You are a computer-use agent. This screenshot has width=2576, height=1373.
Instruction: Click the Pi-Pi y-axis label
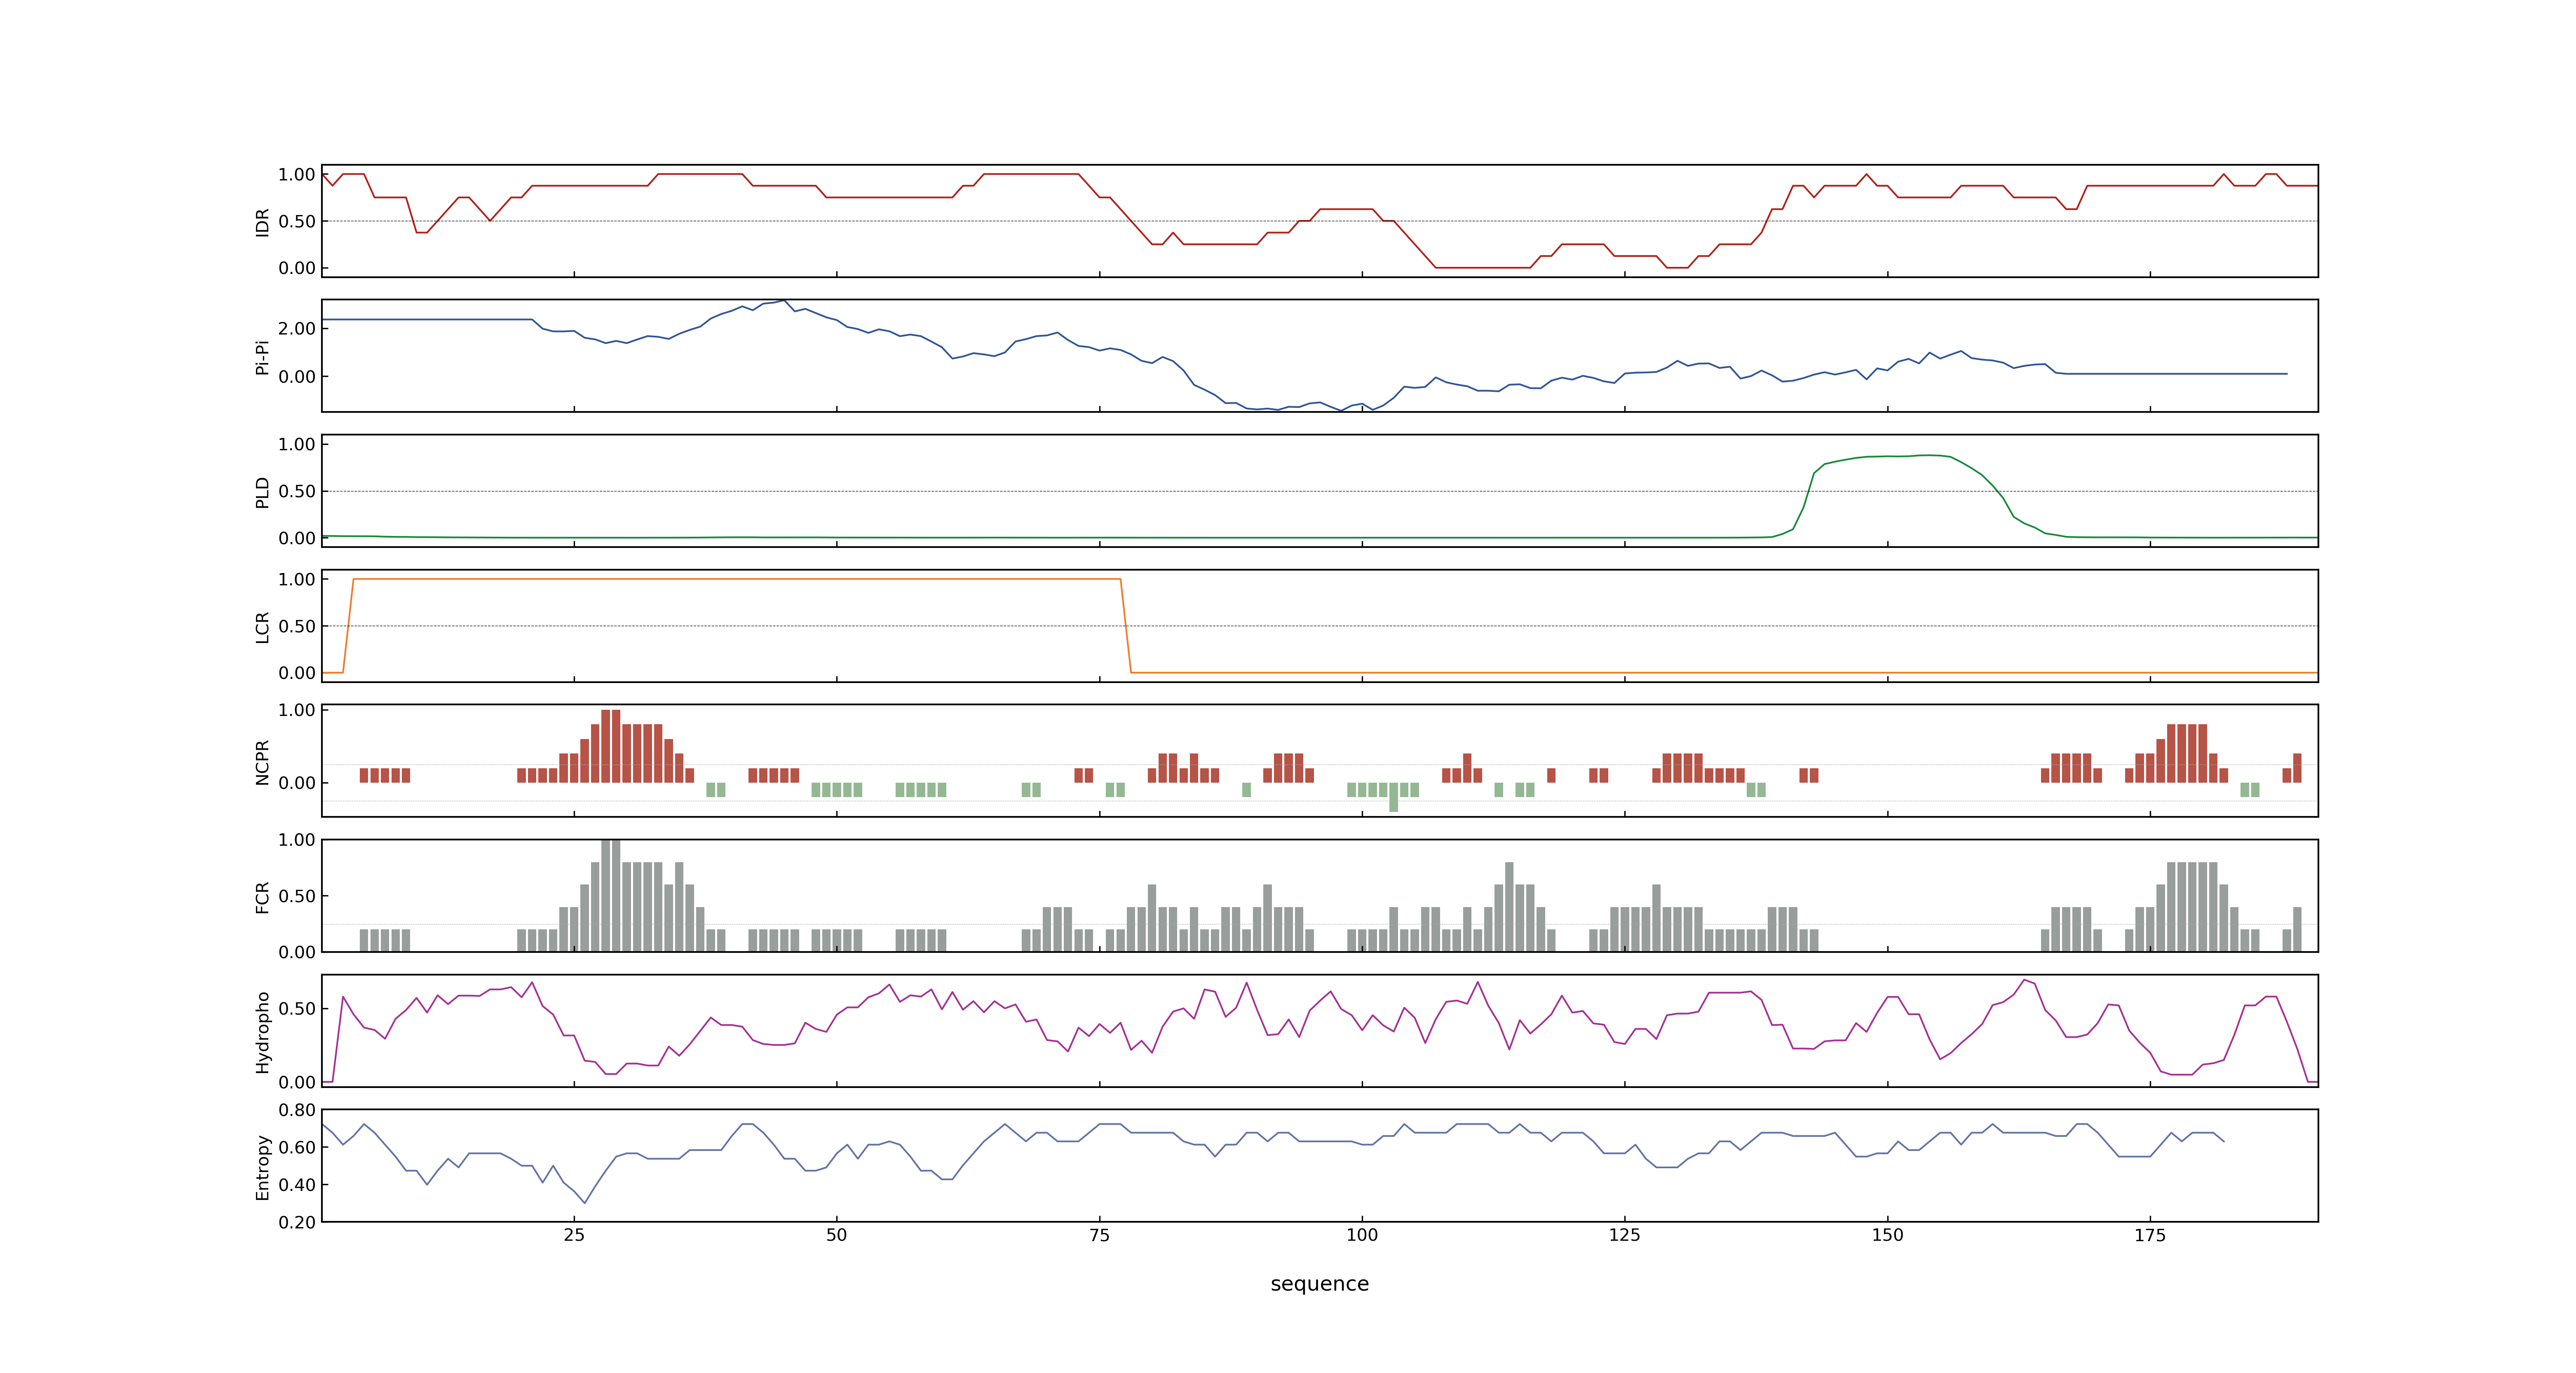click(x=262, y=357)
